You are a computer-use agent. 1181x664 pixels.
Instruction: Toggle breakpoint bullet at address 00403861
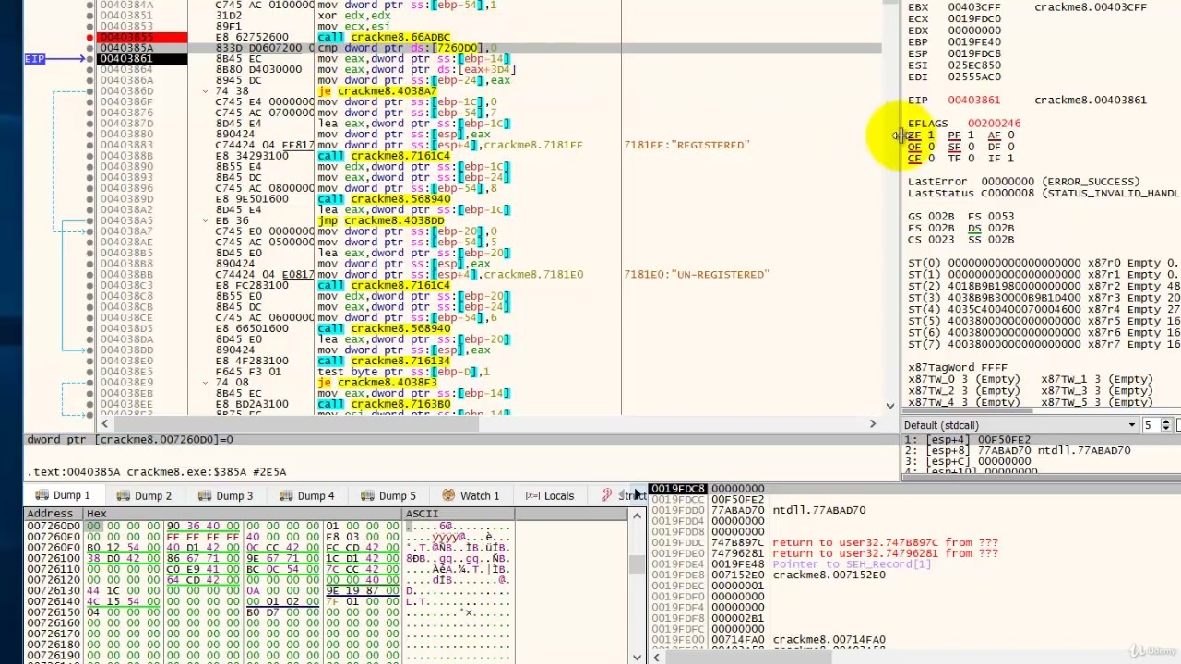pyautogui.click(x=89, y=59)
